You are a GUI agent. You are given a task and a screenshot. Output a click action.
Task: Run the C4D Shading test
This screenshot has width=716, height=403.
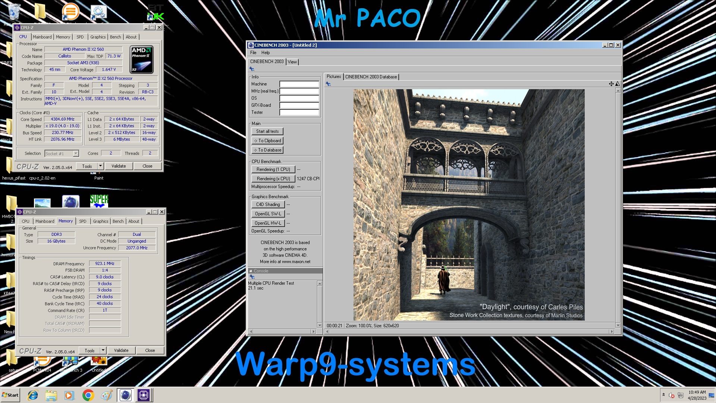click(268, 204)
